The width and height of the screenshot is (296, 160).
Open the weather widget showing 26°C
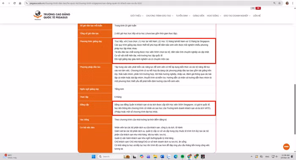[10, 157]
